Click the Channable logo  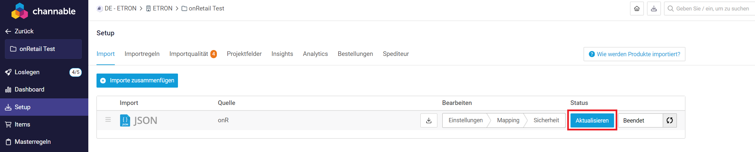tap(44, 11)
